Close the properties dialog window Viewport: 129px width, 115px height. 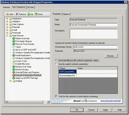[125, 2]
